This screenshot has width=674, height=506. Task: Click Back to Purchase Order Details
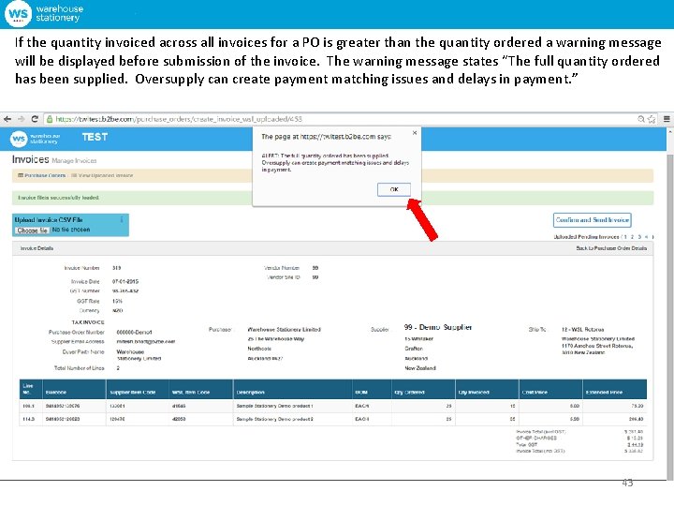[611, 248]
